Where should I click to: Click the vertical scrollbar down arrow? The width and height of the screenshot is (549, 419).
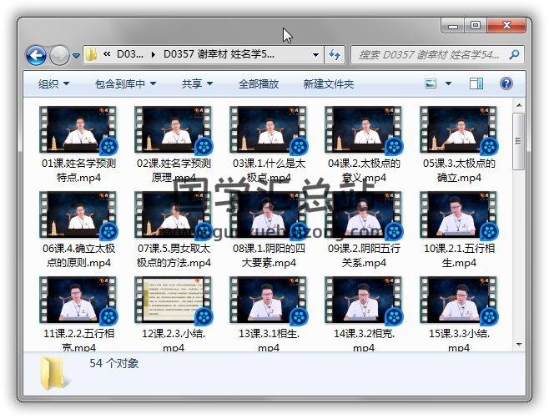[x=519, y=342]
